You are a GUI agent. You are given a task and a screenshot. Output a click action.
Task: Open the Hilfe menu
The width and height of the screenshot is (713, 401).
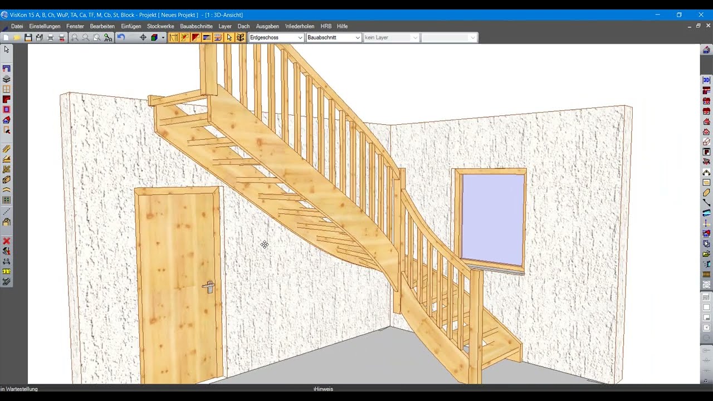pyautogui.click(x=342, y=26)
